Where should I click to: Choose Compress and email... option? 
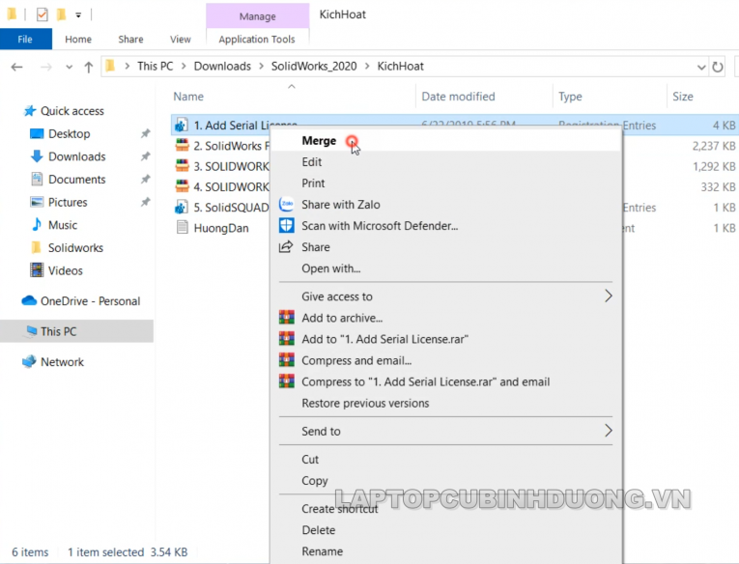(x=356, y=360)
